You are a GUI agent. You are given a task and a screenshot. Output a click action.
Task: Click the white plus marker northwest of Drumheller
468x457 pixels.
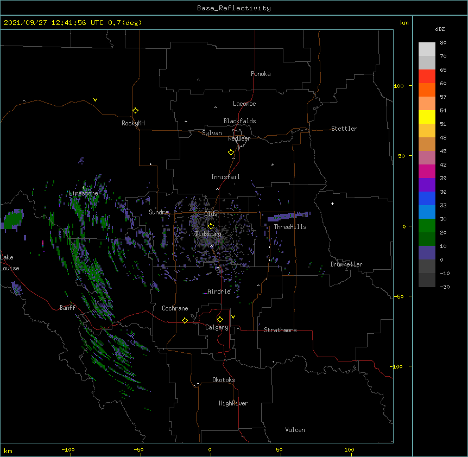coord(332,204)
